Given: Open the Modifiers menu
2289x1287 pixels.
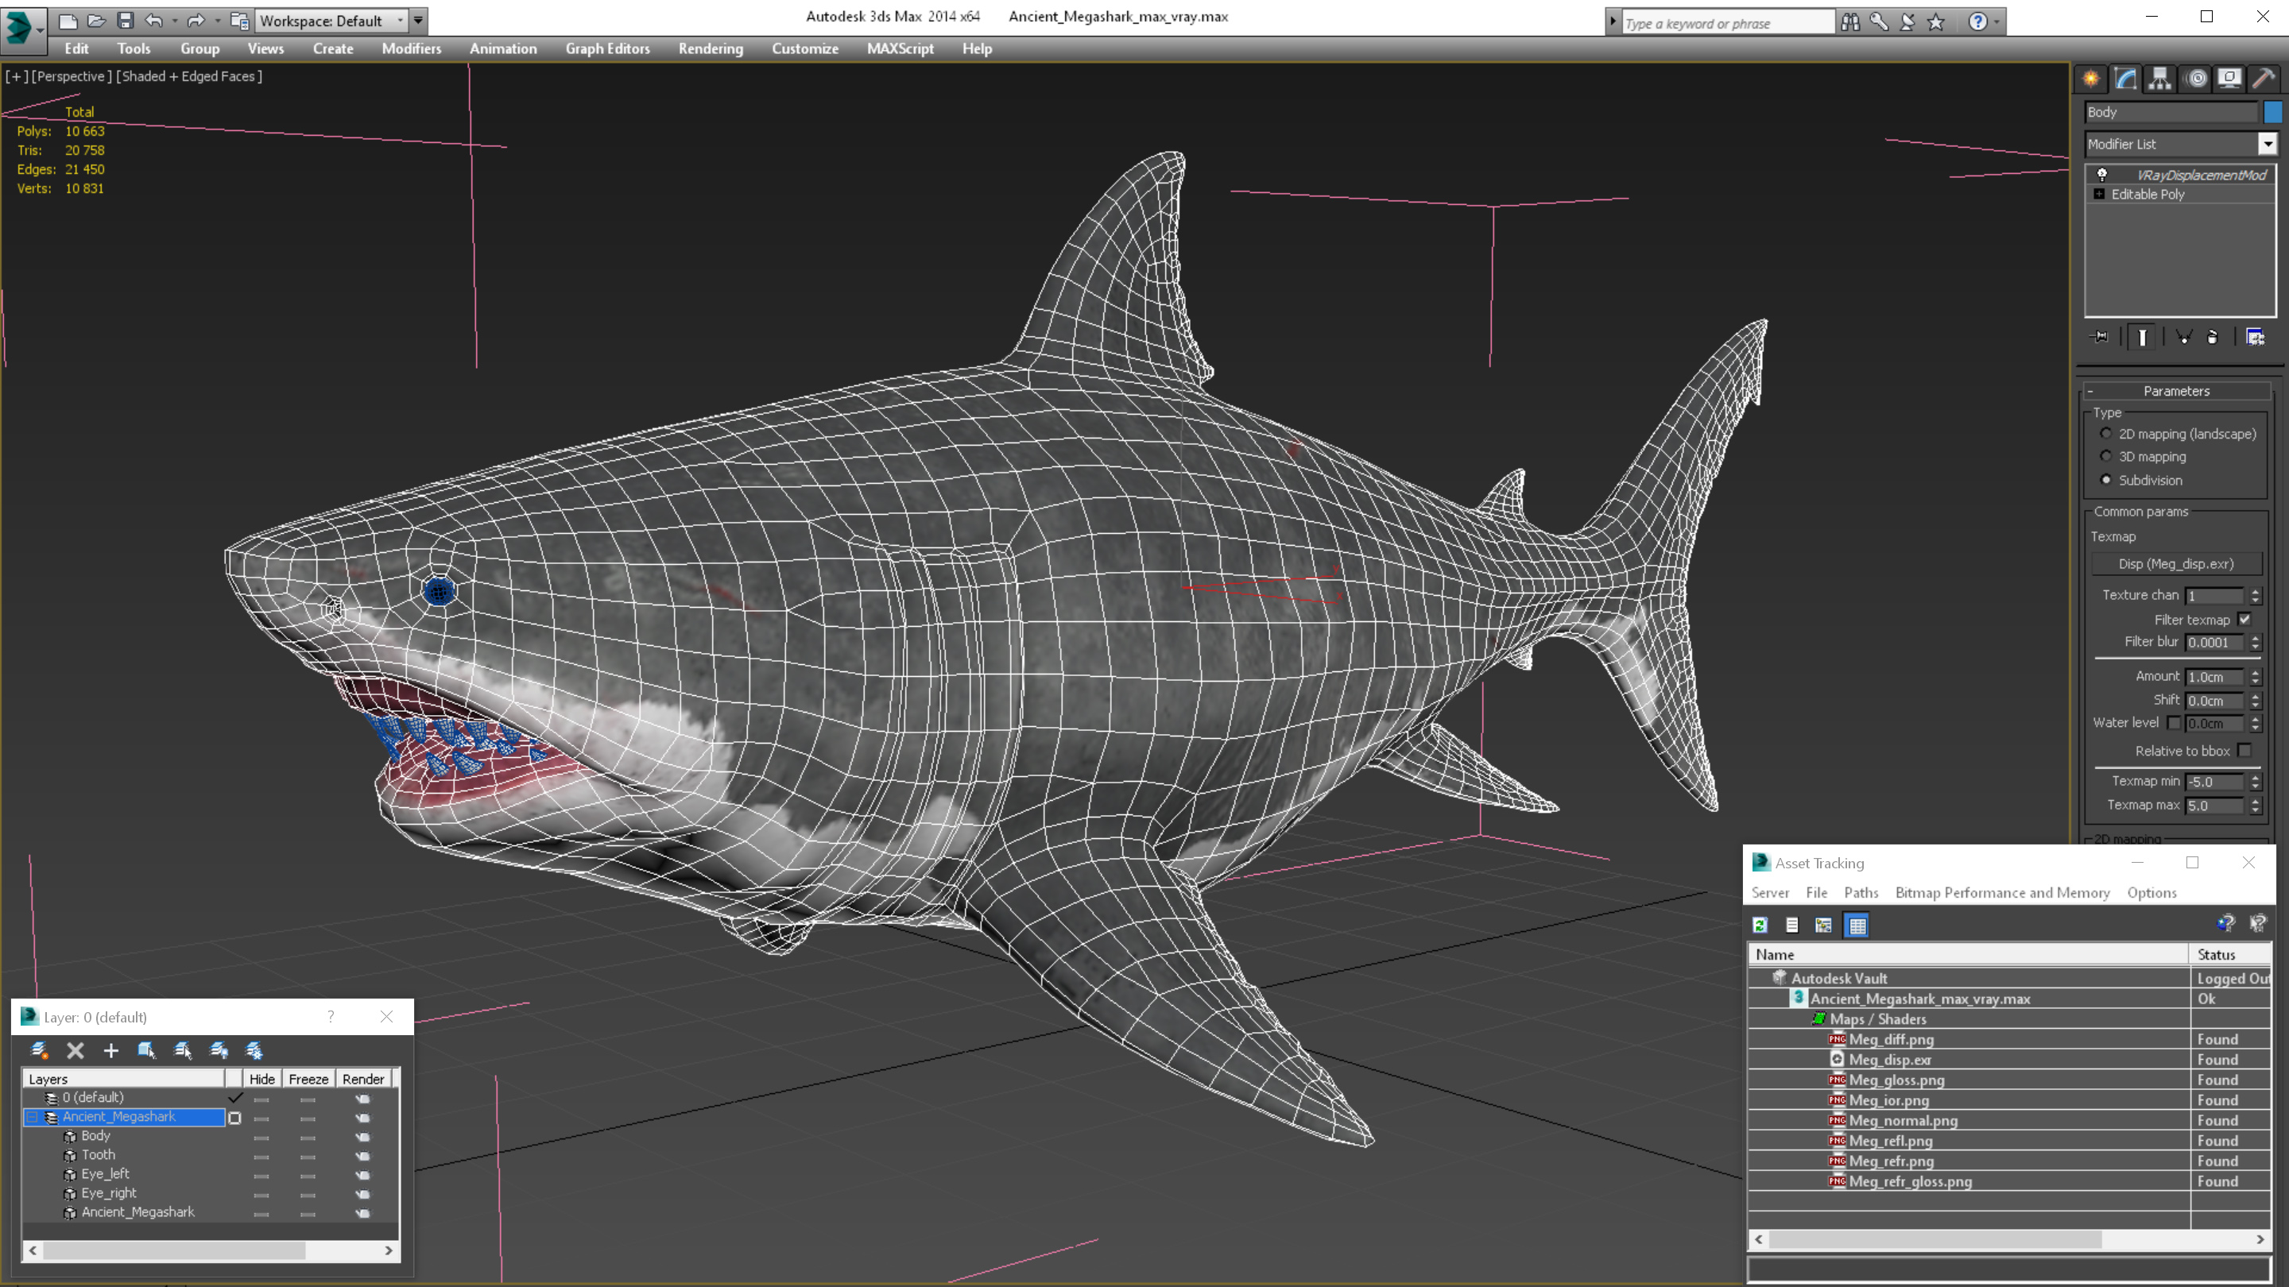Looking at the screenshot, I should 412,48.
